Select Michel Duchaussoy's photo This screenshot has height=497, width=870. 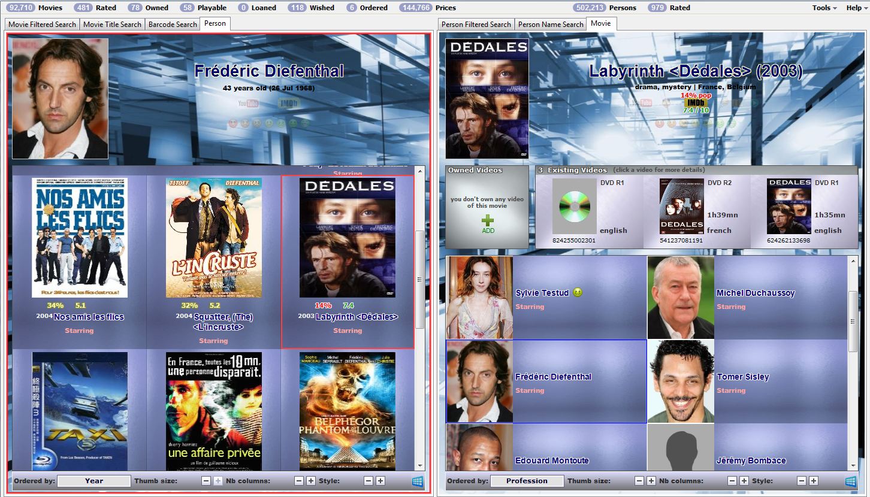coord(681,298)
